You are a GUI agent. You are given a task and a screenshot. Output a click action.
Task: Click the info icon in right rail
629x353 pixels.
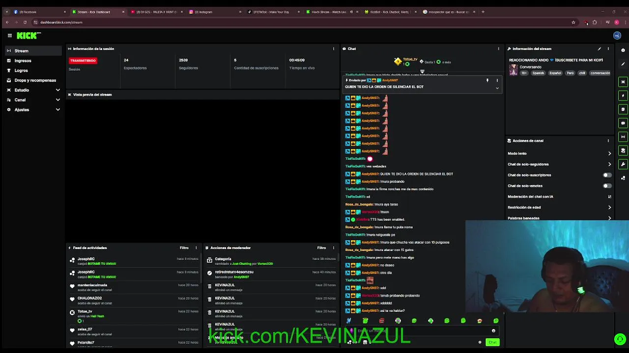coord(623,50)
